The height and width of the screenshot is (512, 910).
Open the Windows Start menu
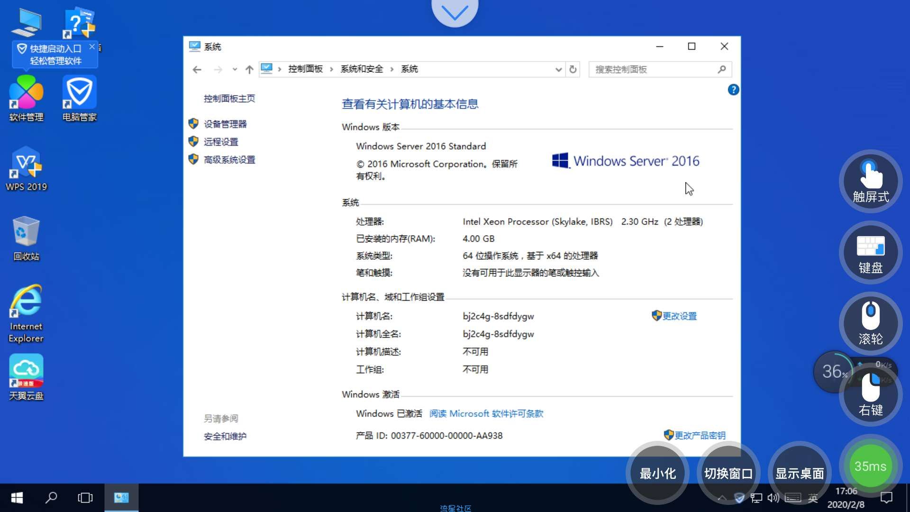(x=17, y=498)
